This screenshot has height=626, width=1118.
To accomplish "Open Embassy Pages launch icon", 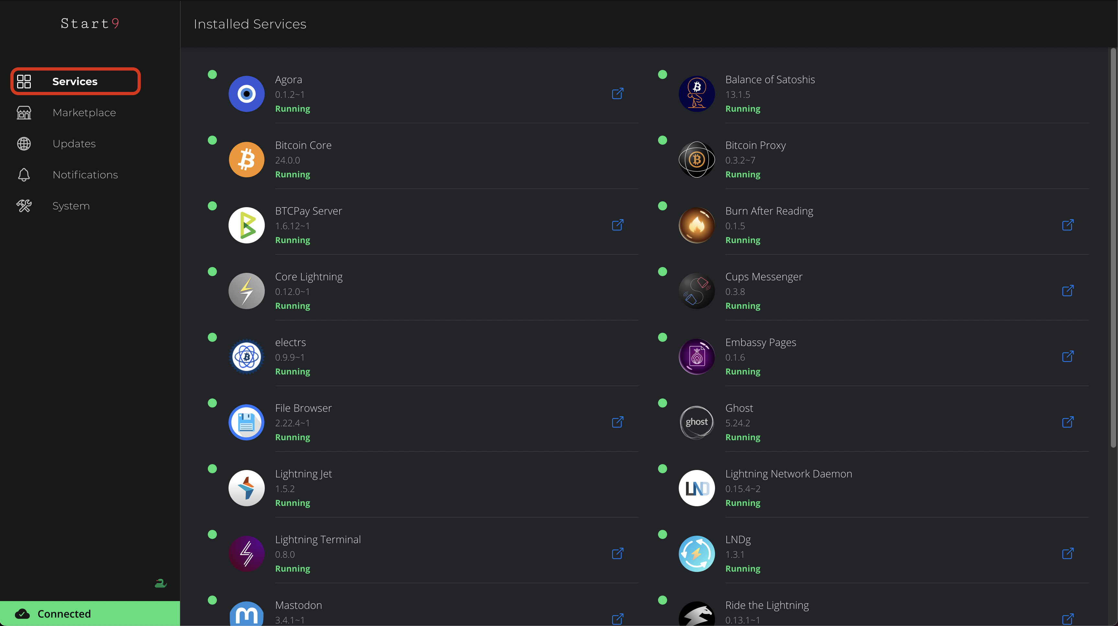I will point(1068,356).
